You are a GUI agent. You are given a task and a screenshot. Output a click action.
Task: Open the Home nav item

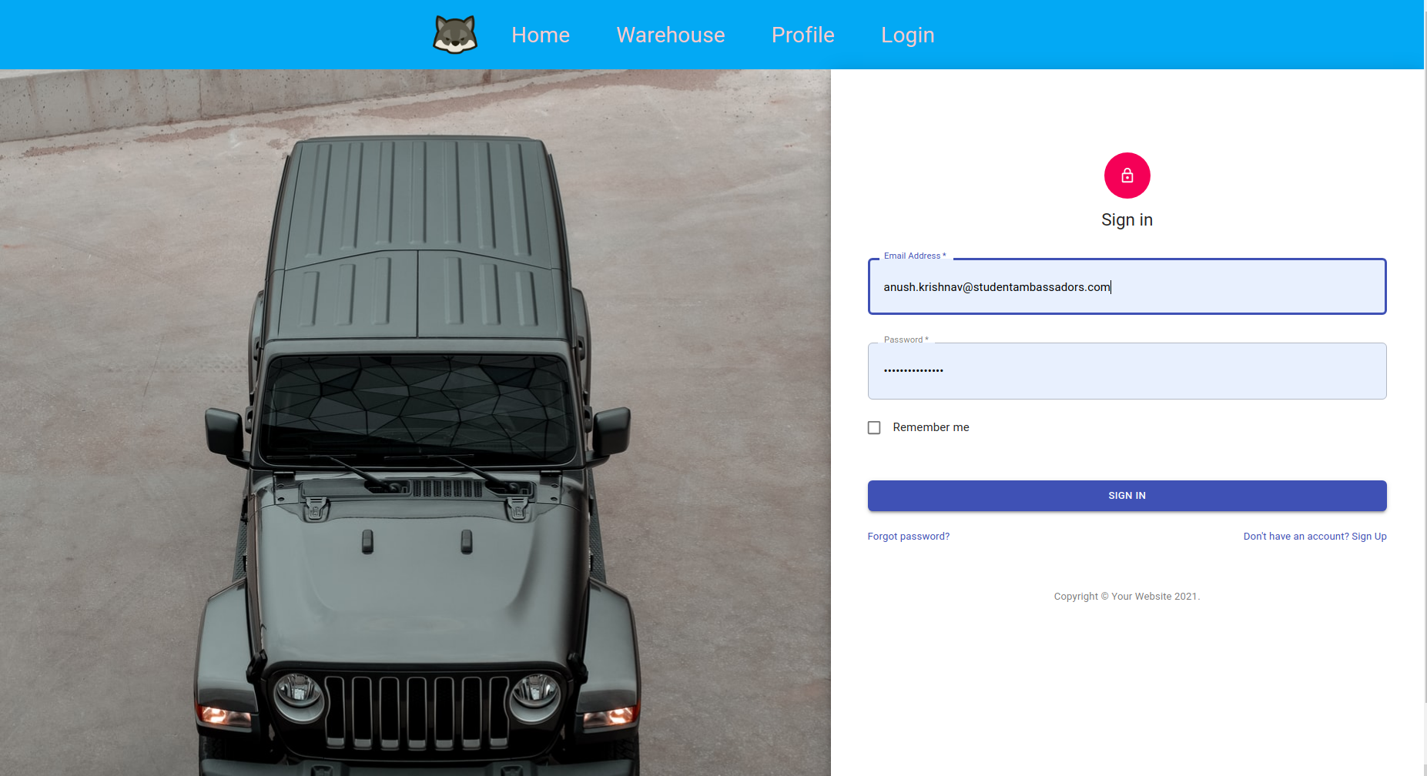point(541,35)
